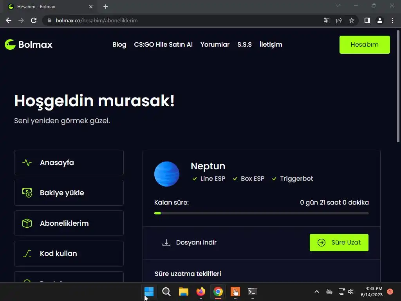This screenshot has width=401, height=301.
Task: Open network status icon in the tray
Action: [341, 292]
